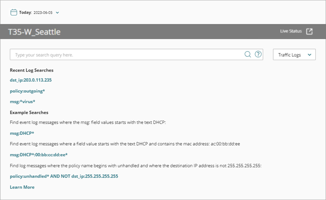
Task: Click the external link icon by Live Status
Action: pos(309,31)
